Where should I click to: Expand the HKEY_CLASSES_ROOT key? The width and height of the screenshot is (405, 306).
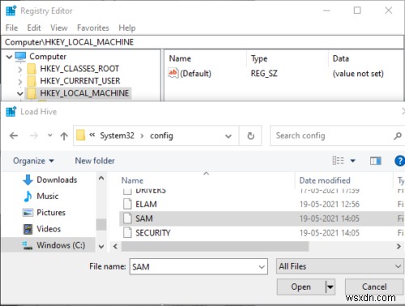(x=20, y=70)
